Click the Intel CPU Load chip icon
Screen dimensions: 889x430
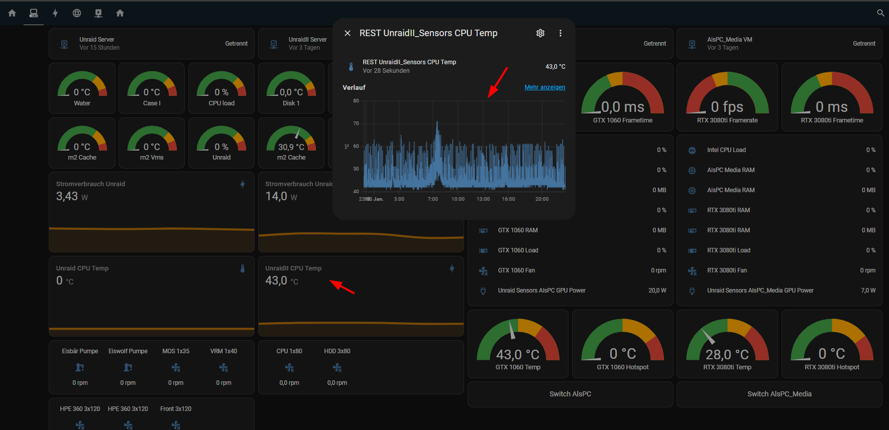tap(692, 150)
